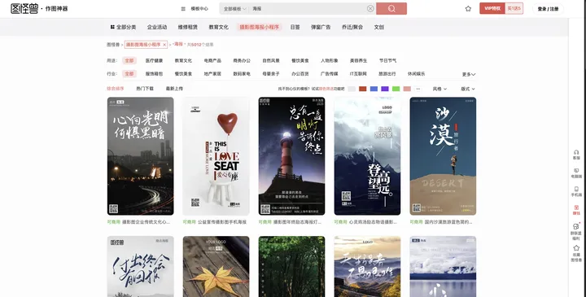The image size is (586, 297).
Task: Filter by pink color swatch
Action: pyautogui.click(x=407, y=89)
